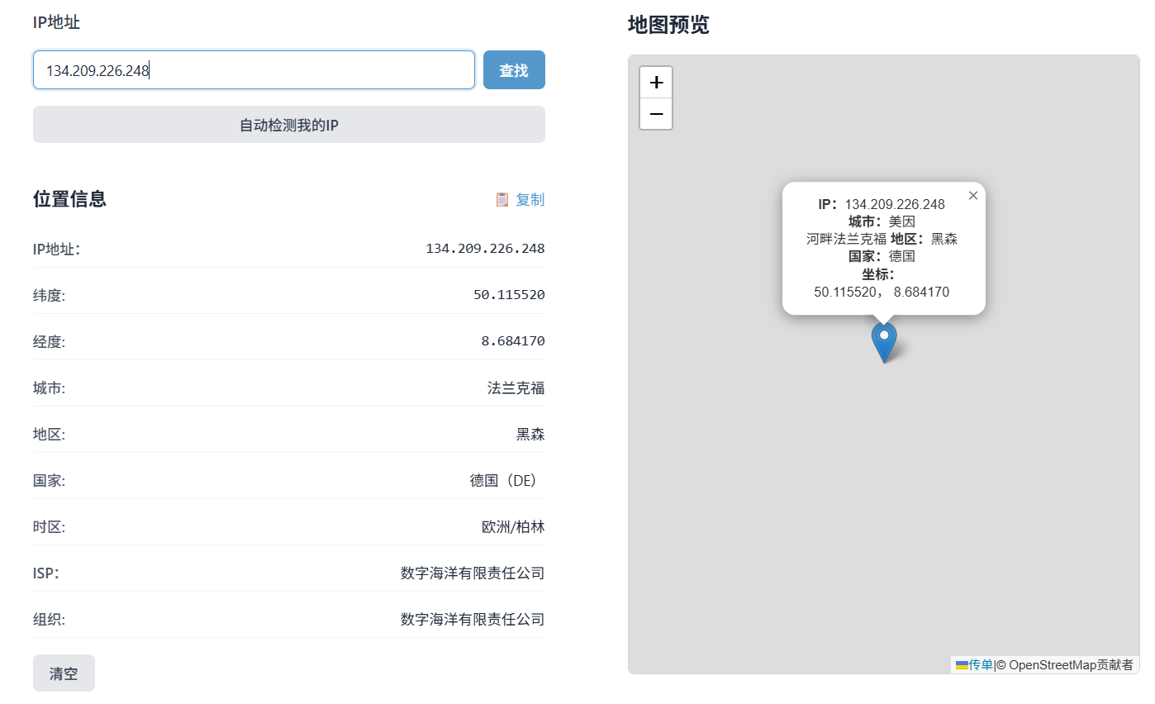Click the 地图预览 heading

(668, 25)
